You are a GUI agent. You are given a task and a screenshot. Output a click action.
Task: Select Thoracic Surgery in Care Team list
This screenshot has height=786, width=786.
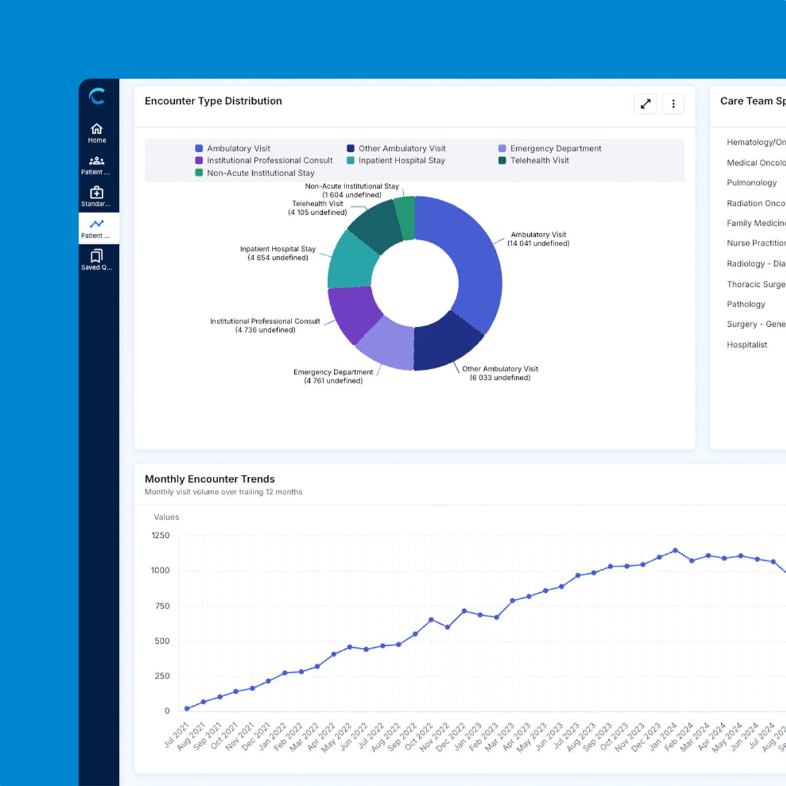[756, 284]
